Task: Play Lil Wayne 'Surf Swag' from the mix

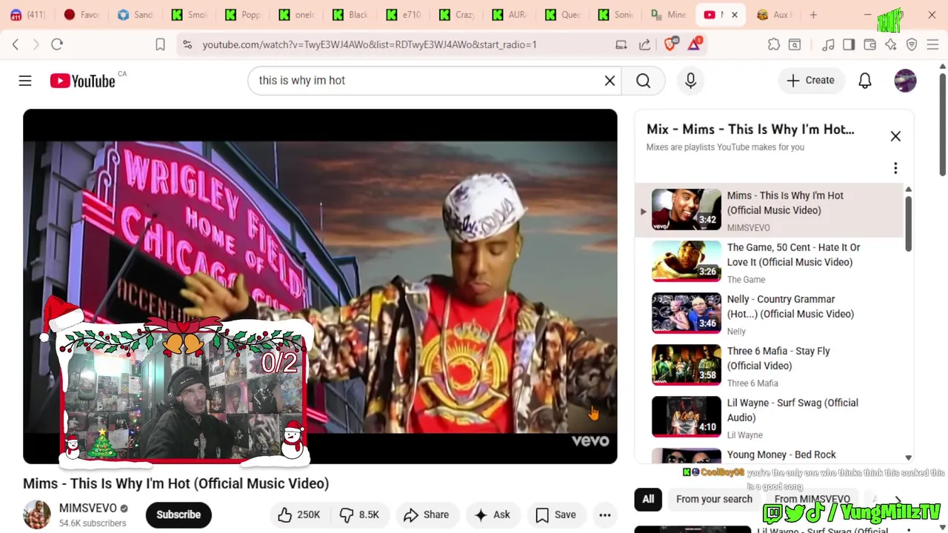Action: (x=770, y=418)
